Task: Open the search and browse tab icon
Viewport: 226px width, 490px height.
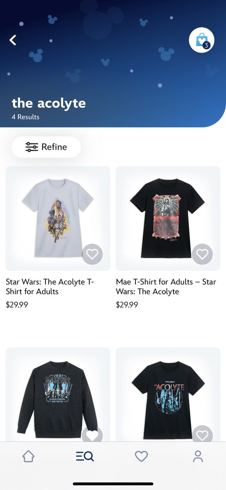Action: (85, 456)
